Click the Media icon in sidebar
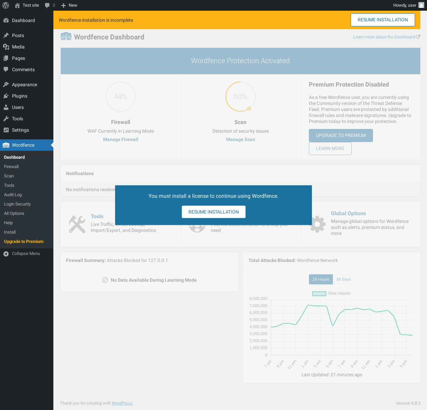427x410 pixels. point(6,47)
